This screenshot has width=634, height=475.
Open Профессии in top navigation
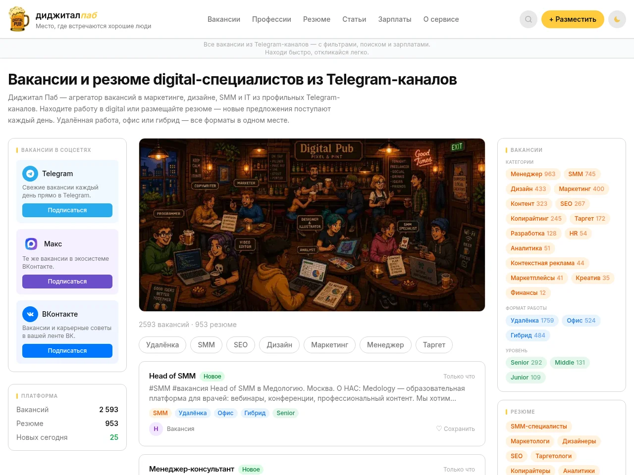coord(271,19)
